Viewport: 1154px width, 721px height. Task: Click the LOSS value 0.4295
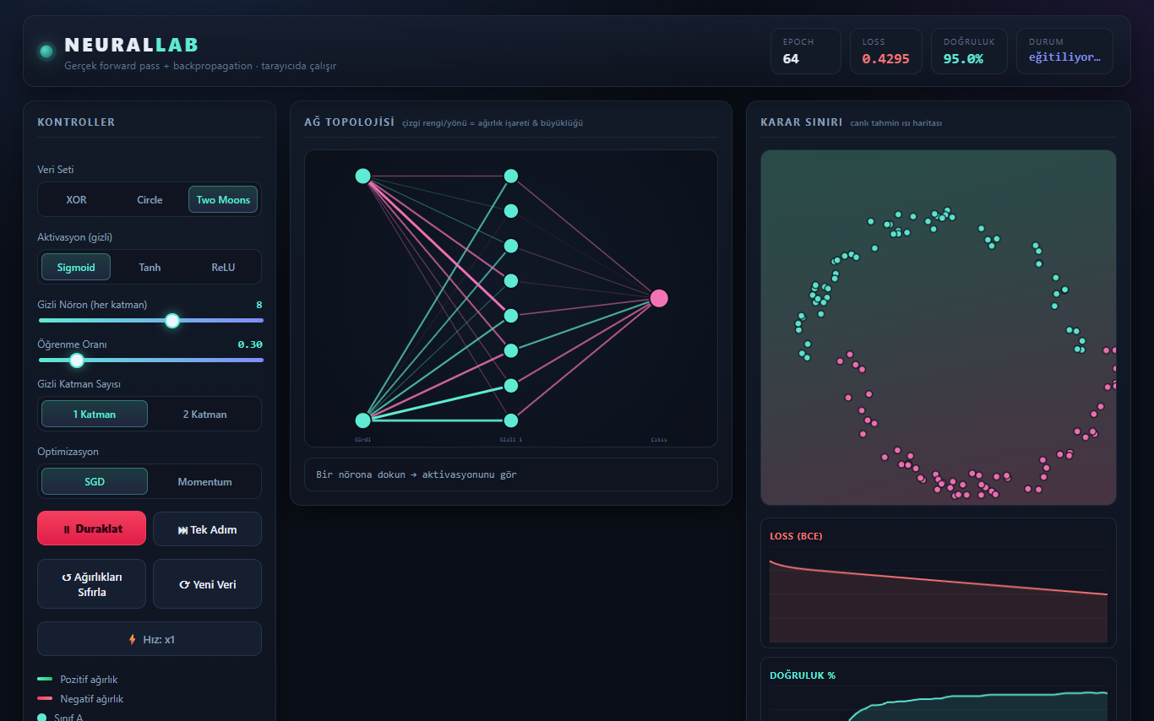coord(885,59)
